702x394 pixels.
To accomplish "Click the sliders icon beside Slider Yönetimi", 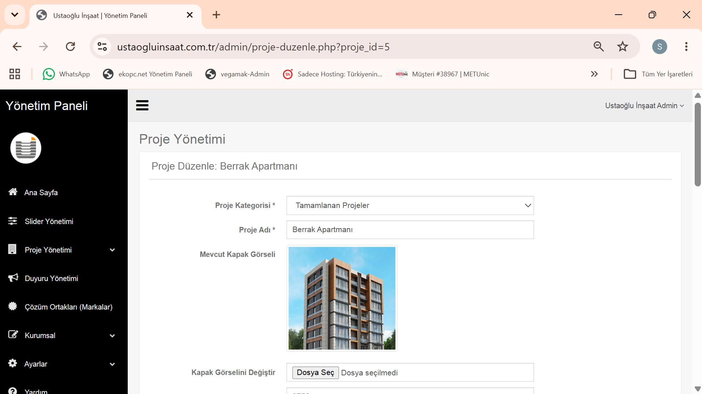I will [x=13, y=221].
